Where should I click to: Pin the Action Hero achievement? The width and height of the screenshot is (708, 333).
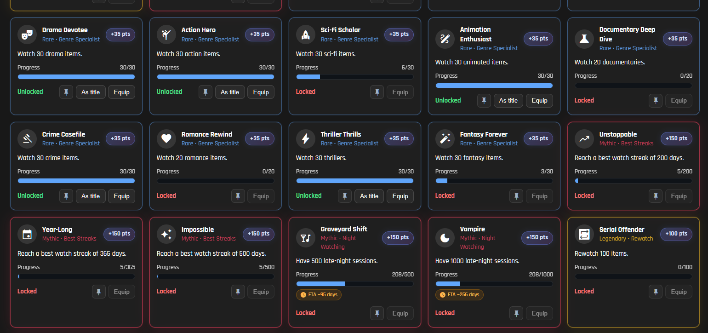pos(206,92)
